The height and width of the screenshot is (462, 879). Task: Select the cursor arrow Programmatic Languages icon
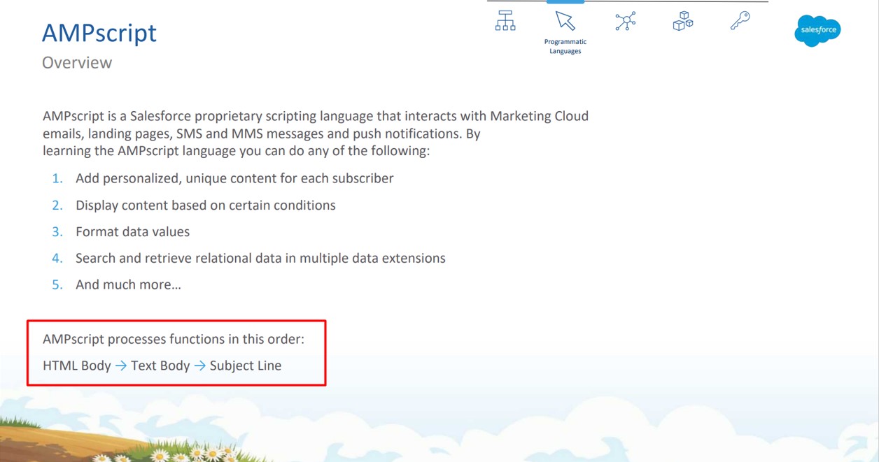pyautogui.click(x=565, y=21)
